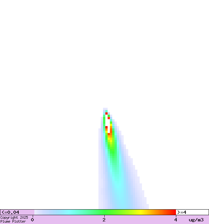209x224 pixels.
Task: Select the '0' tick label on scale
Action: tap(32, 220)
